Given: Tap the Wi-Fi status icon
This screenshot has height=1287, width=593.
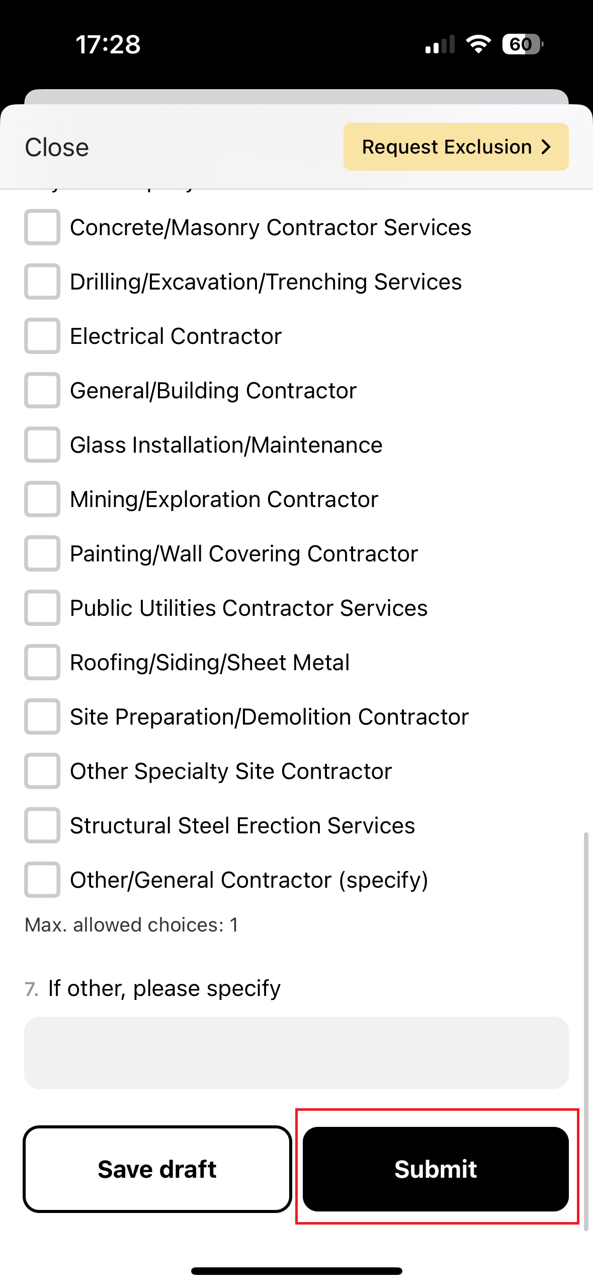Looking at the screenshot, I should [x=478, y=44].
